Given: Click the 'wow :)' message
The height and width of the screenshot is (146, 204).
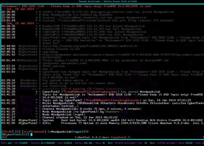Looking at the screenshot, I should [48, 69].
